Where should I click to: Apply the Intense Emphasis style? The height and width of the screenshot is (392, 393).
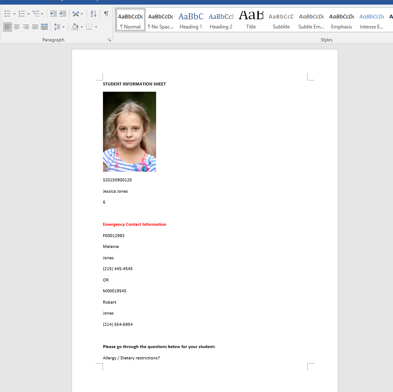pos(371,20)
